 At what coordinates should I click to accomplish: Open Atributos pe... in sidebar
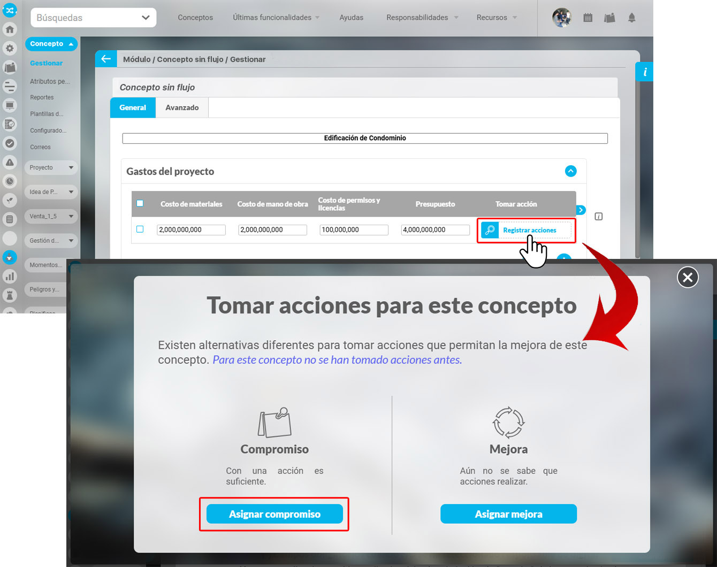[x=50, y=81]
